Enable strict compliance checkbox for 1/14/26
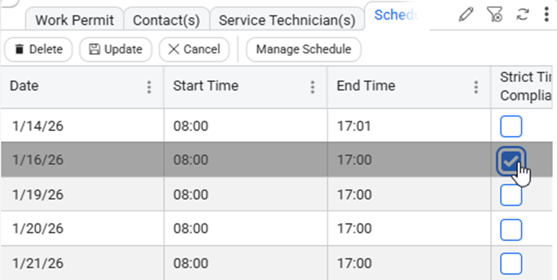557x280 pixels. (511, 127)
